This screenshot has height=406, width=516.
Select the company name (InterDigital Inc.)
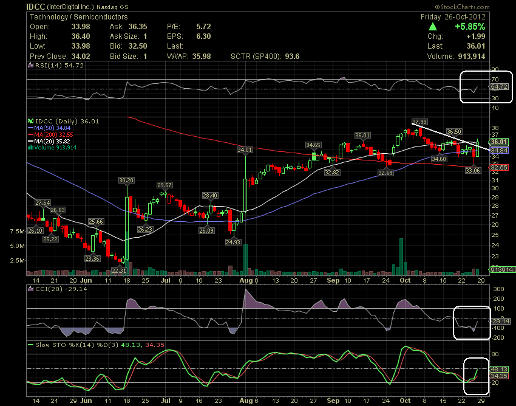click(x=70, y=7)
